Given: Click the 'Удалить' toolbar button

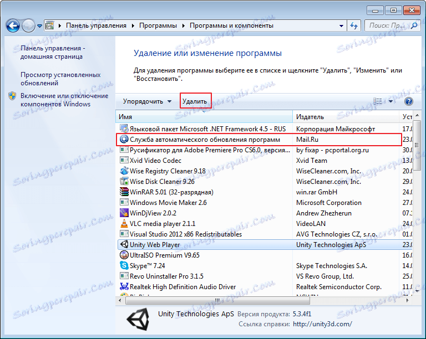Looking at the screenshot, I should (x=195, y=101).
